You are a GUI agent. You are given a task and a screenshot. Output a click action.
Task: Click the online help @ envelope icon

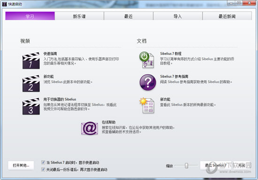90,128
